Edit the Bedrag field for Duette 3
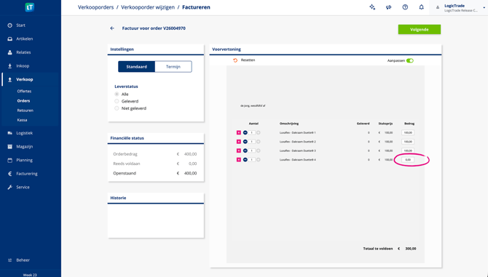The height and width of the screenshot is (277, 488). pos(408,150)
